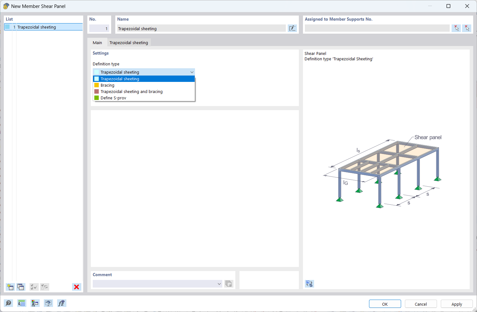Viewport: 477px width, 312px height.
Task: Open display properties via the colored-squares icon
Action: coord(35,303)
